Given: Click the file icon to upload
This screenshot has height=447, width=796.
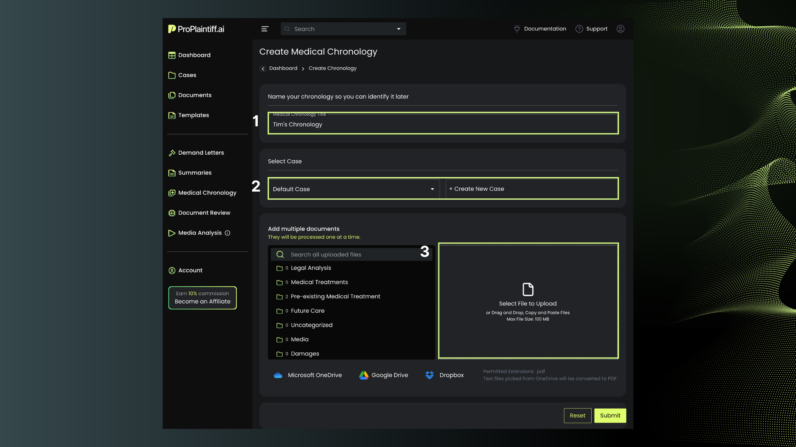Looking at the screenshot, I should (x=528, y=289).
